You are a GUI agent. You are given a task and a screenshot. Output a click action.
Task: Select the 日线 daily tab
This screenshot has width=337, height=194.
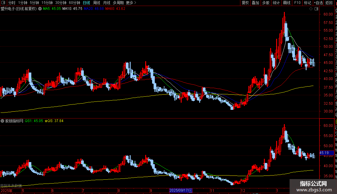(86, 3)
